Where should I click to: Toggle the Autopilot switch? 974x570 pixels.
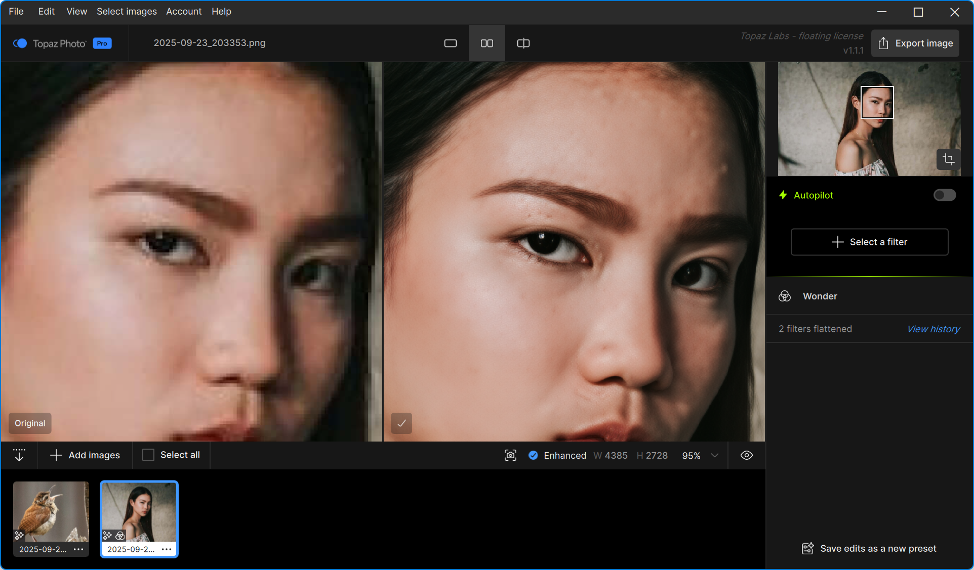(x=944, y=195)
